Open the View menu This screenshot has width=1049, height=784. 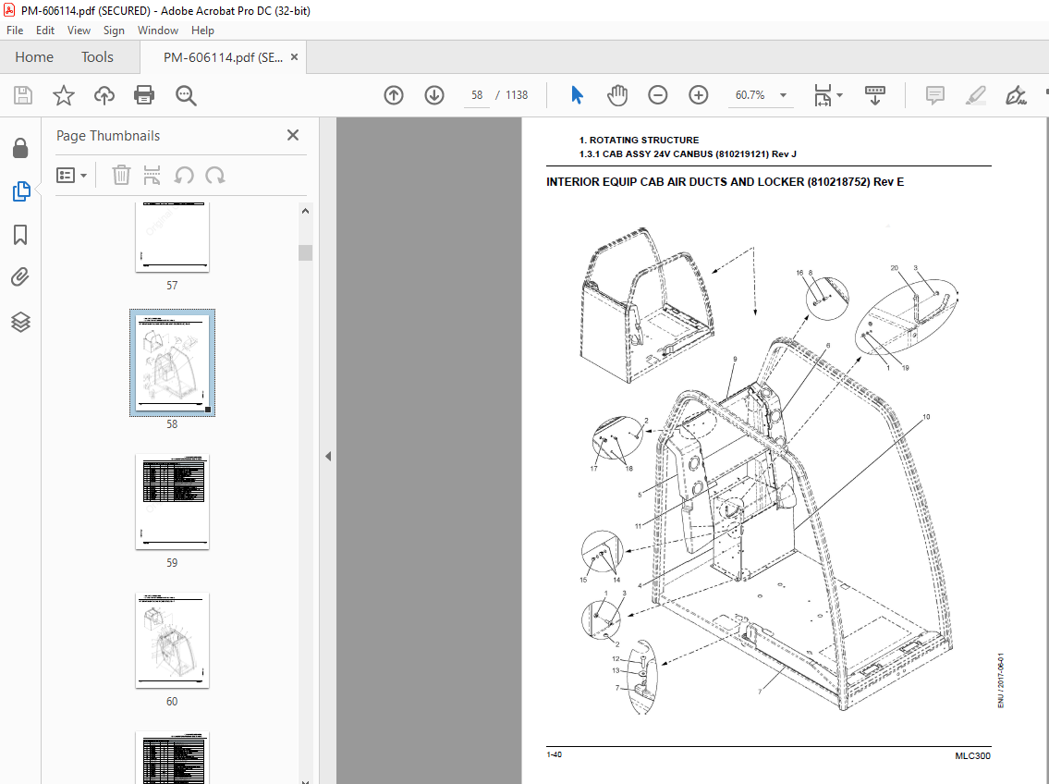click(79, 31)
